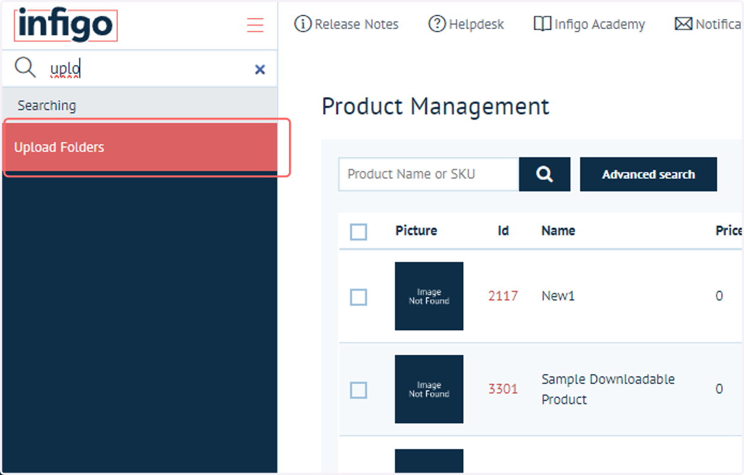Image resolution: width=744 pixels, height=475 pixels.
Task: Check the box for product New1
Action: (x=358, y=297)
